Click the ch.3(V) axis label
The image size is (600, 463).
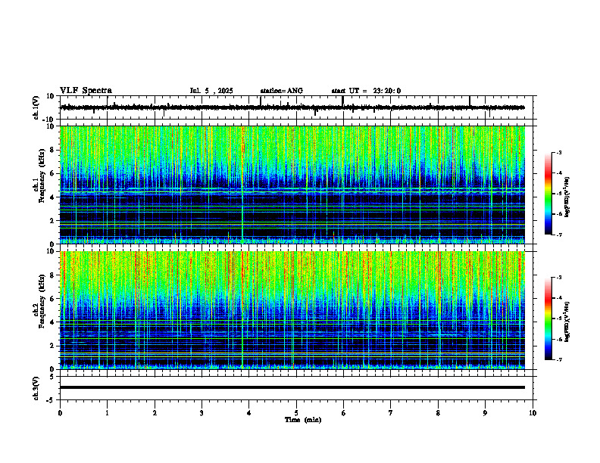[x=36, y=388]
